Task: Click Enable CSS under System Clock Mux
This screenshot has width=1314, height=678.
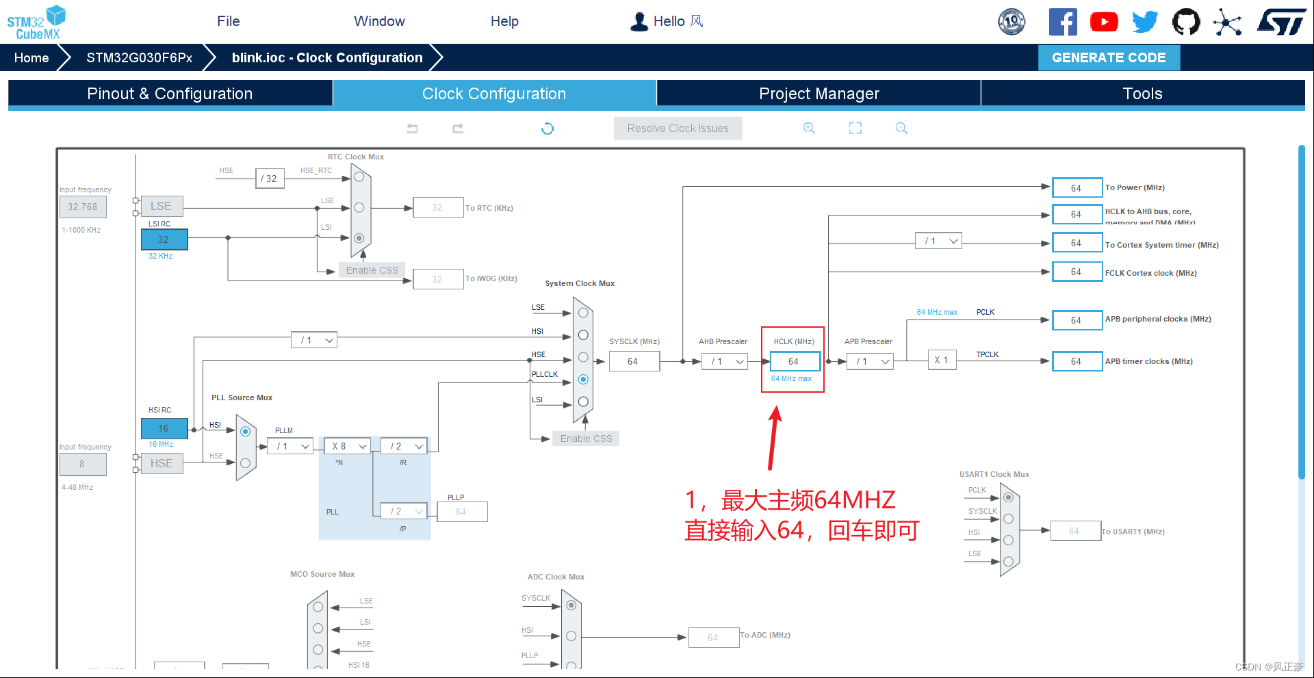Action: pos(586,439)
